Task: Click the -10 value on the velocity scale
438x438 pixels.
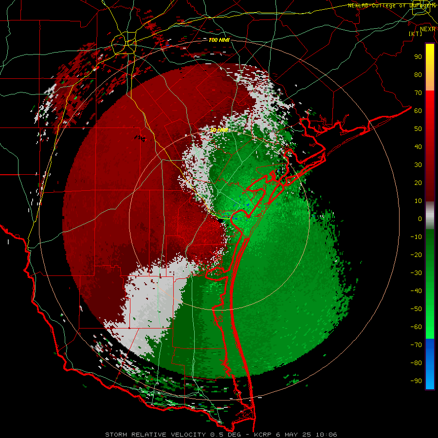Action: click(x=416, y=237)
